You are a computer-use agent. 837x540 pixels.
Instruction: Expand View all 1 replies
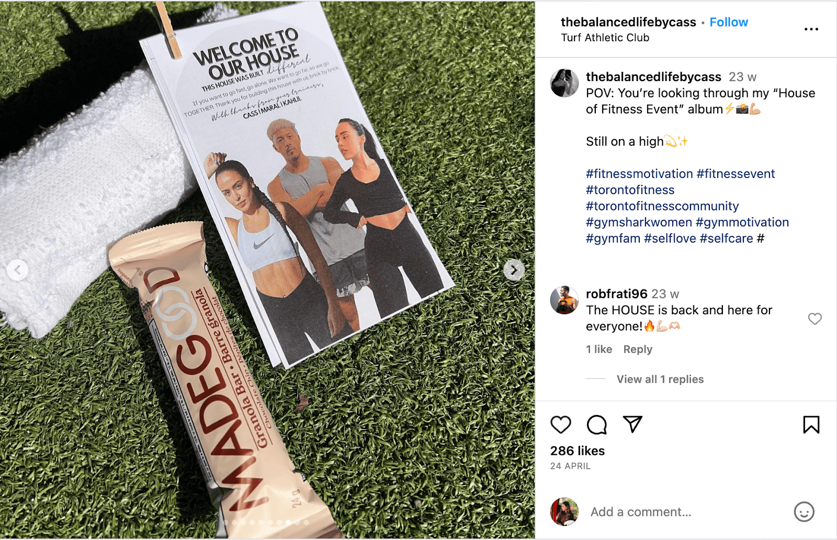[660, 379]
